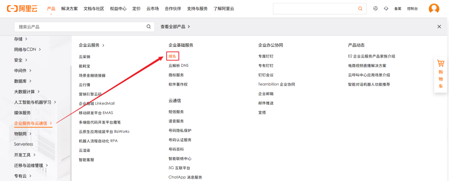Open the 合作伙伴 menu

[x=173, y=9]
